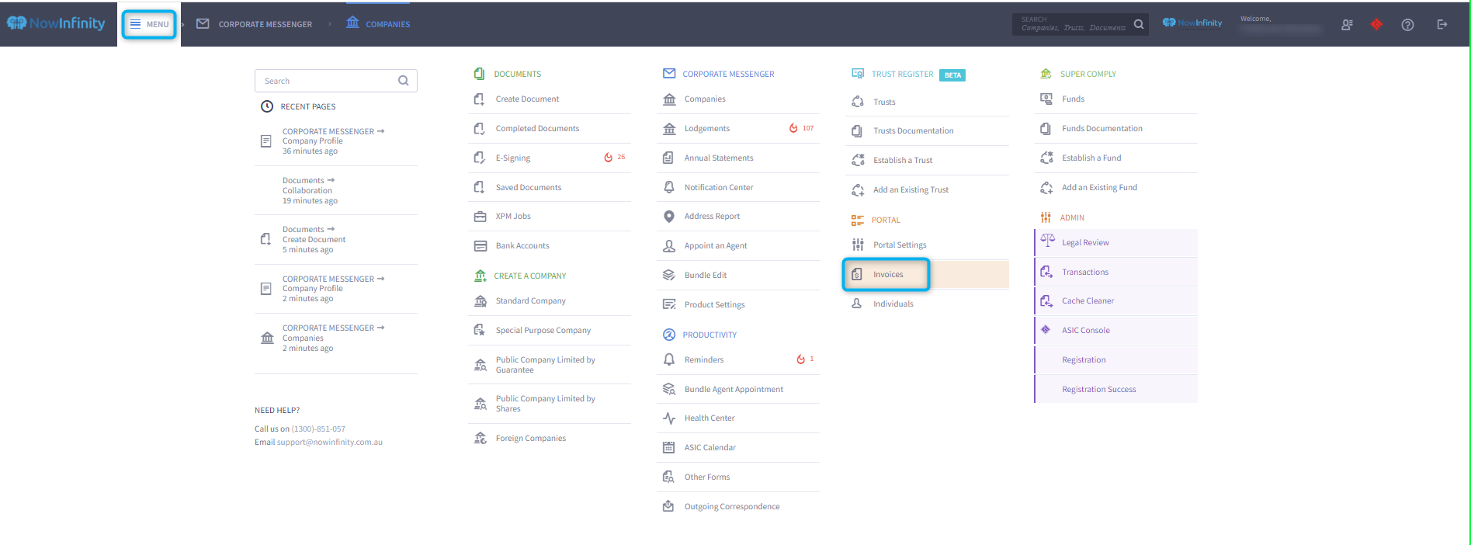Click the Lodgements alert count badge
1471x545 pixels.
coord(802,128)
